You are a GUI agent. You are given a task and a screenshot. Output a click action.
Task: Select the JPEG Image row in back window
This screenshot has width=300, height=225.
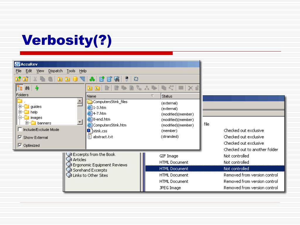(x=215, y=188)
